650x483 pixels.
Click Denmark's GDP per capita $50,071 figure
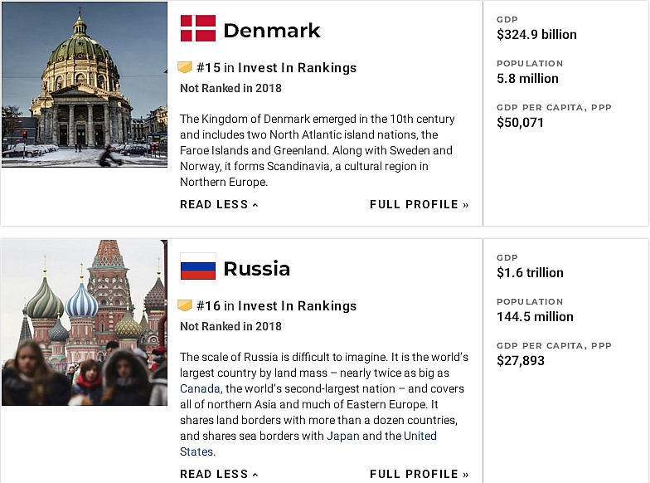tap(520, 122)
